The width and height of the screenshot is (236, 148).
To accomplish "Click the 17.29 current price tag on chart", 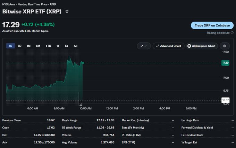I will [225, 63].
